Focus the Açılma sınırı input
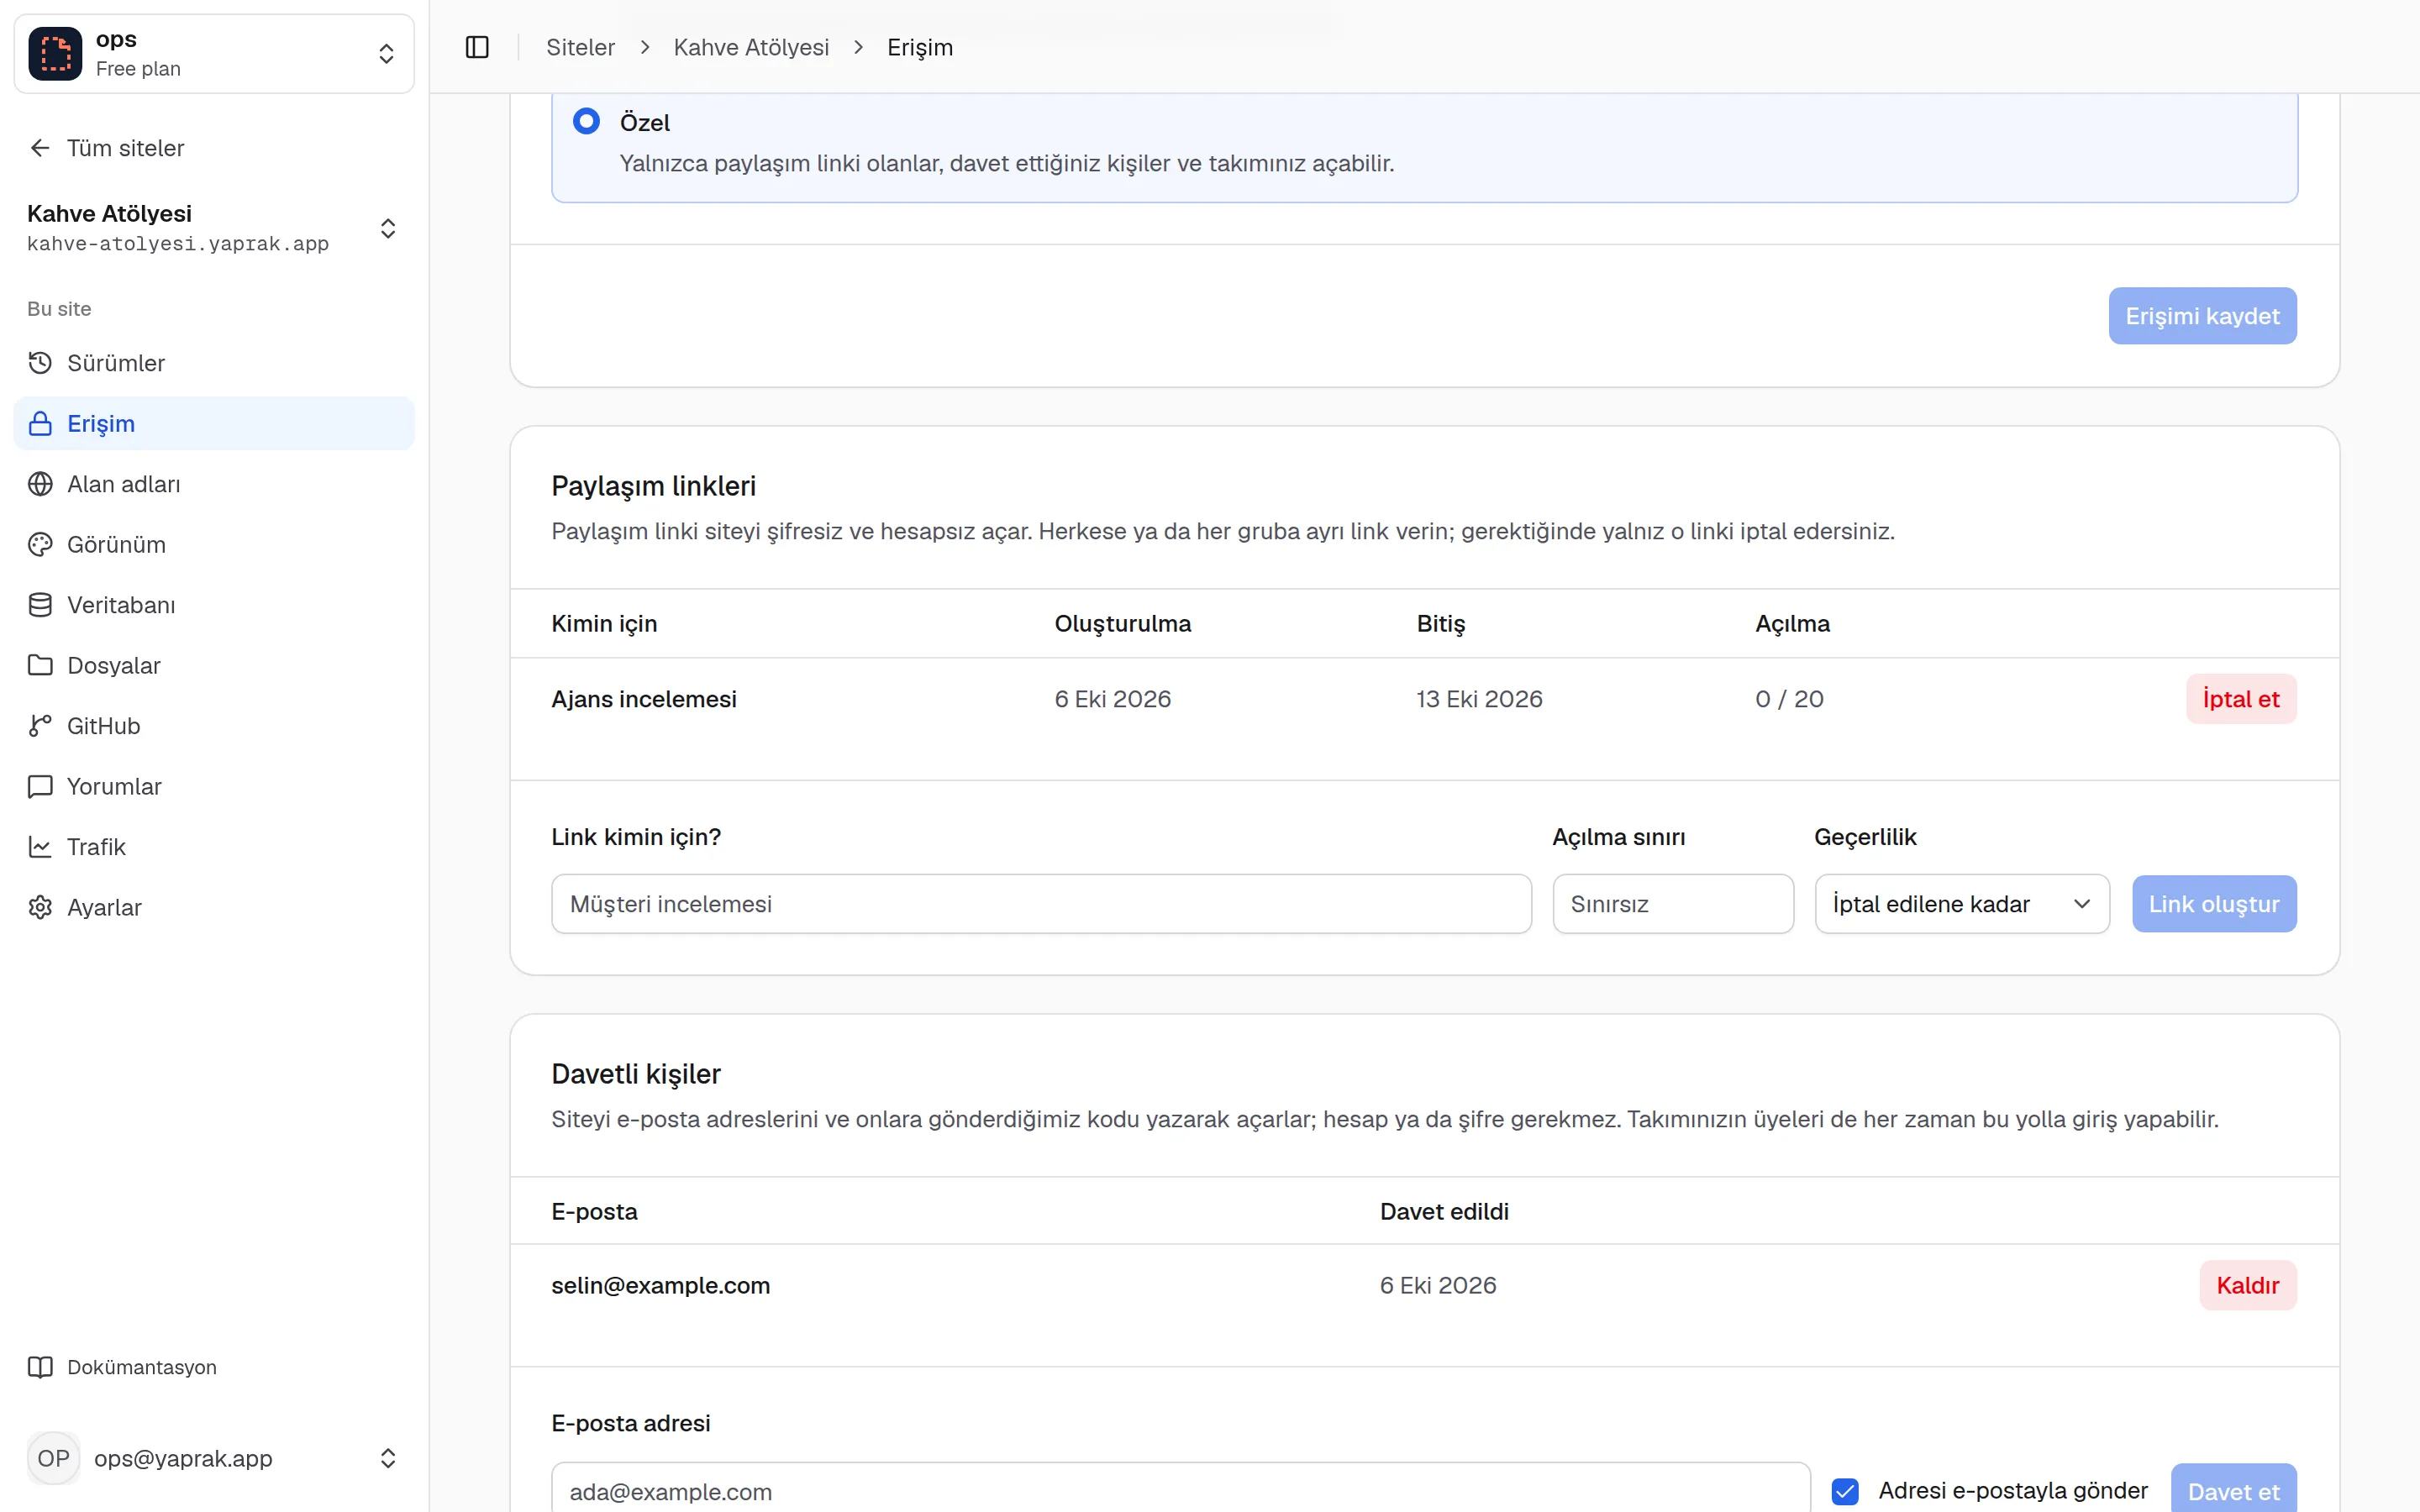The width and height of the screenshot is (2420, 1512). coord(1673,904)
